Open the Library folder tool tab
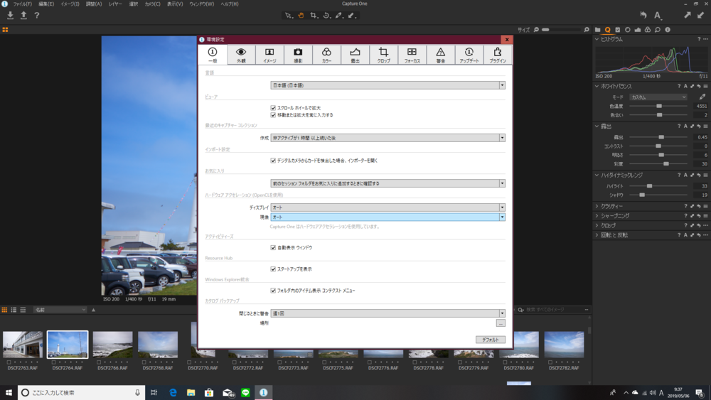The image size is (711, 400). pos(598,29)
